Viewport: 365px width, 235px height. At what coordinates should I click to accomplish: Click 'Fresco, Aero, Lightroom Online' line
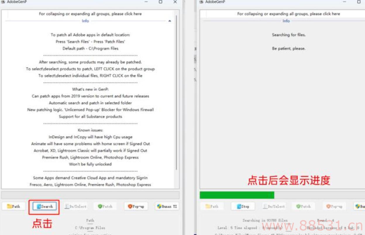[90, 184]
